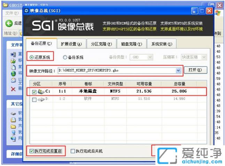Click the rename icon in Explorer sidebar
The image size is (225, 166).
click(13, 54)
